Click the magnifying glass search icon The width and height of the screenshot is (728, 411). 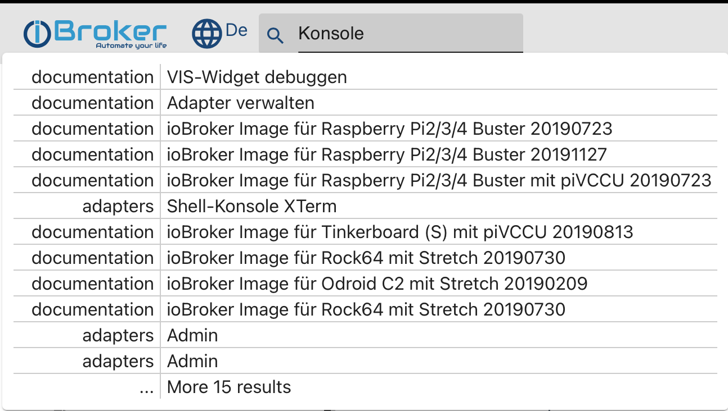pyautogui.click(x=275, y=35)
